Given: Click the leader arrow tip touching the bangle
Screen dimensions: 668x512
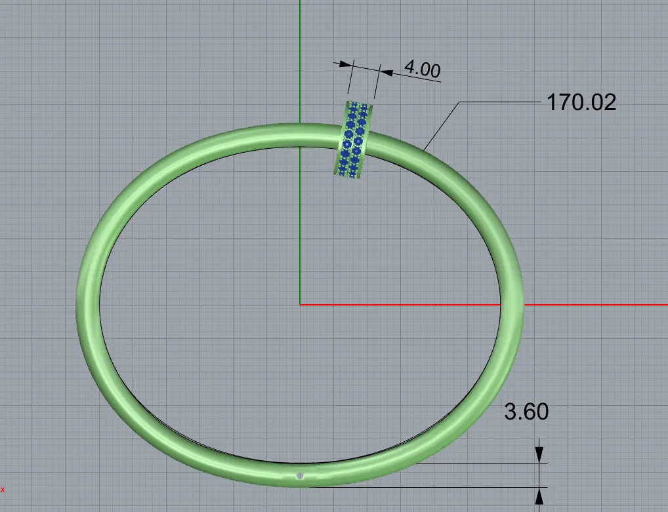Looking at the screenshot, I should [x=425, y=149].
